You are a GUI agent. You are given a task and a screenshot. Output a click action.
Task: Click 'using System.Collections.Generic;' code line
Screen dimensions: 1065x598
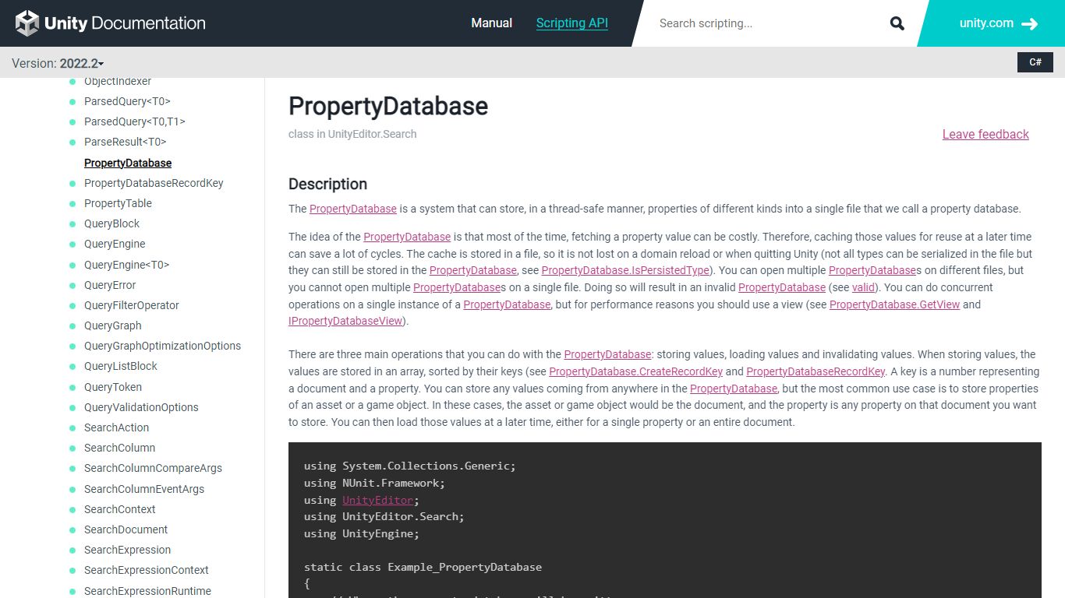tap(409, 466)
